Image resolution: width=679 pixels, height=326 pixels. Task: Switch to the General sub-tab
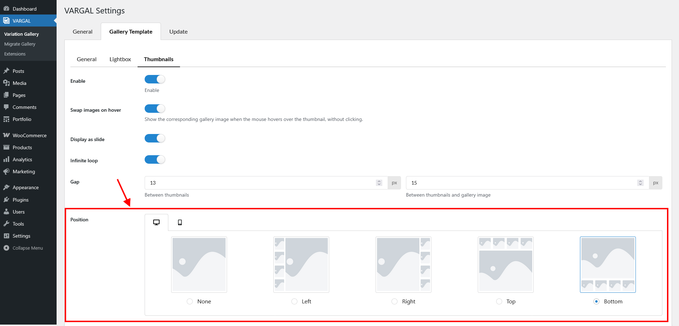[x=87, y=59]
